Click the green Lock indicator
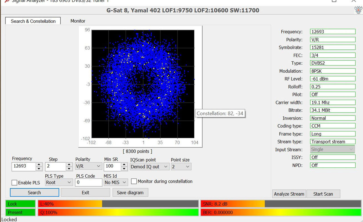Viewport: 363px width, 222px height. (20, 204)
